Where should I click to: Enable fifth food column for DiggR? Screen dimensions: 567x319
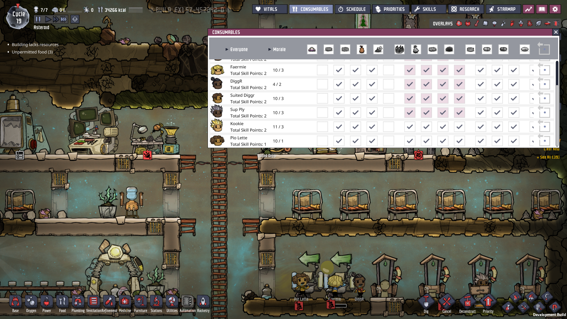pos(389,84)
